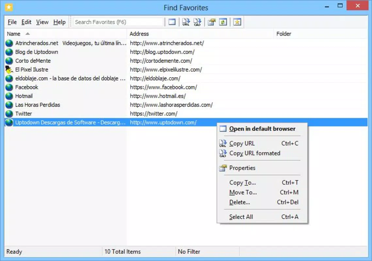Viewport: 372px width, 261px height.
Task: Click address http://eldoblaje.com/
Action: [155, 78]
